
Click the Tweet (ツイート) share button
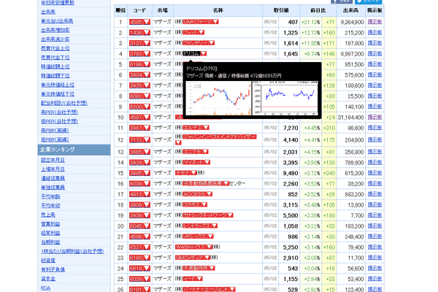pos(368,1)
